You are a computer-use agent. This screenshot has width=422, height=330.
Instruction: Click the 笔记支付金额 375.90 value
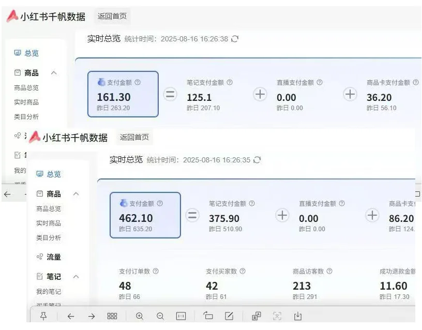pyautogui.click(x=224, y=218)
